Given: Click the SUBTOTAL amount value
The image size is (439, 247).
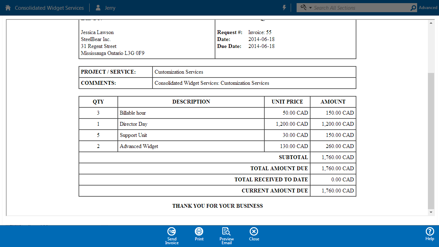Looking at the screenshot, I should [x=338, y=157].
